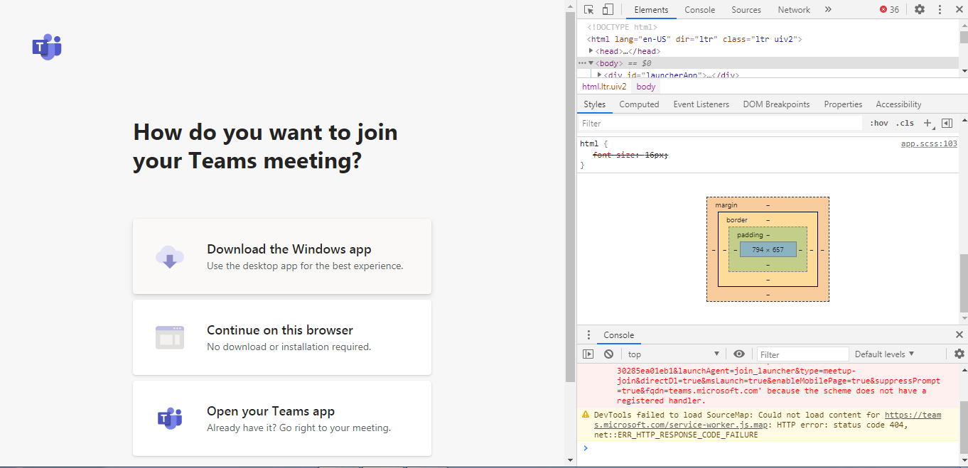Create live expression eye icon

coord(739,354)
